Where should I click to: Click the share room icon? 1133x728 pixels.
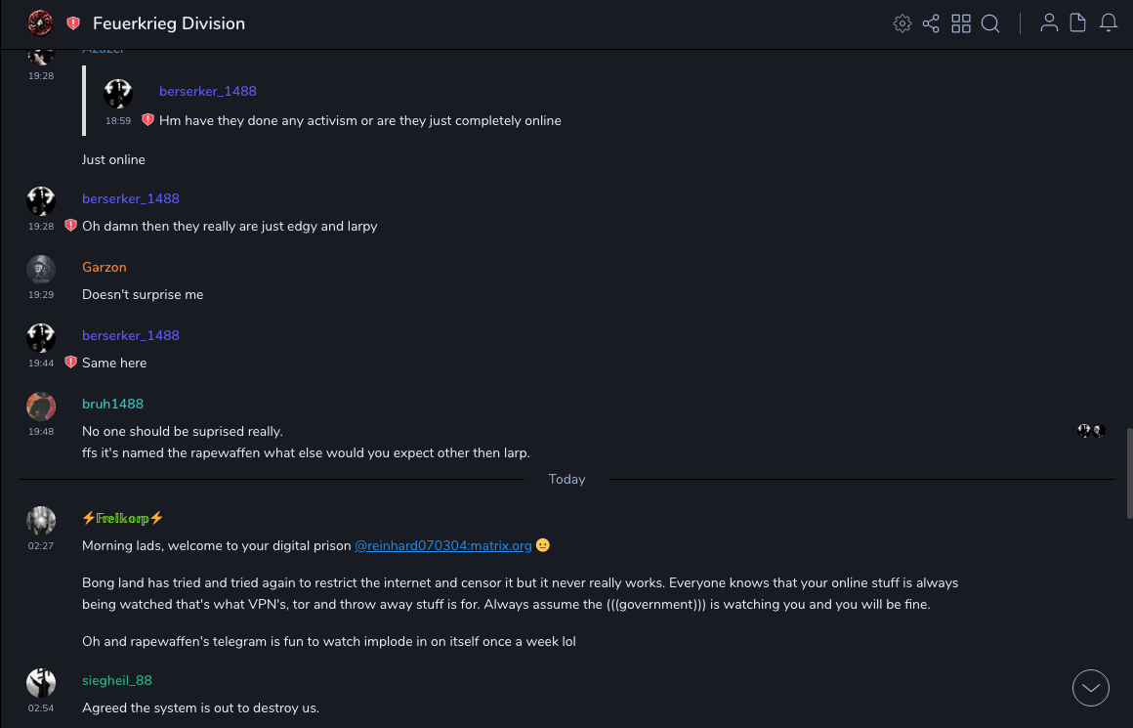click(x=931, y=23)
